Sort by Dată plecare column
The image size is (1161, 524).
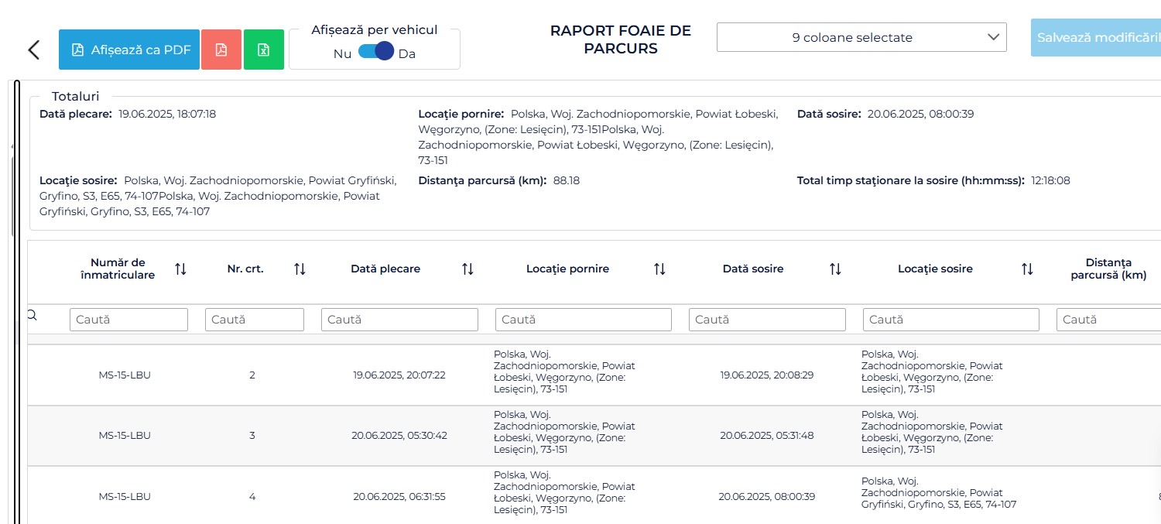coord(467,269)
